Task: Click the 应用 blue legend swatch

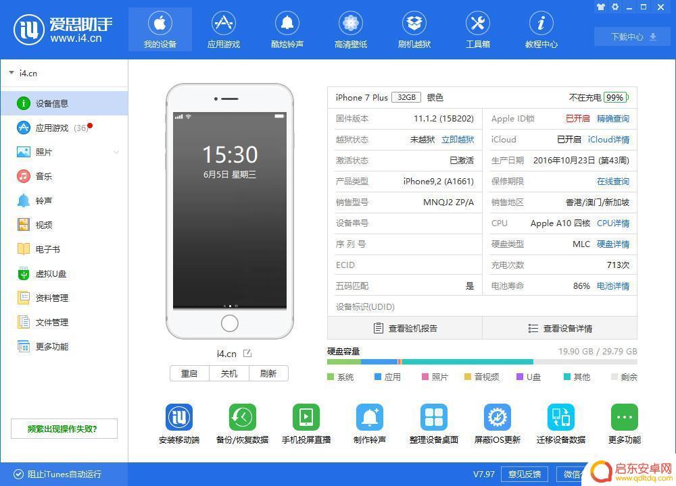Action: [378, 377]
